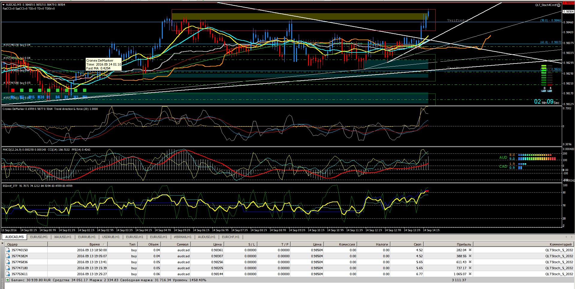Switch to the EURCHF,H1 chart tab
575x289 pixels.
click(231, 237)
